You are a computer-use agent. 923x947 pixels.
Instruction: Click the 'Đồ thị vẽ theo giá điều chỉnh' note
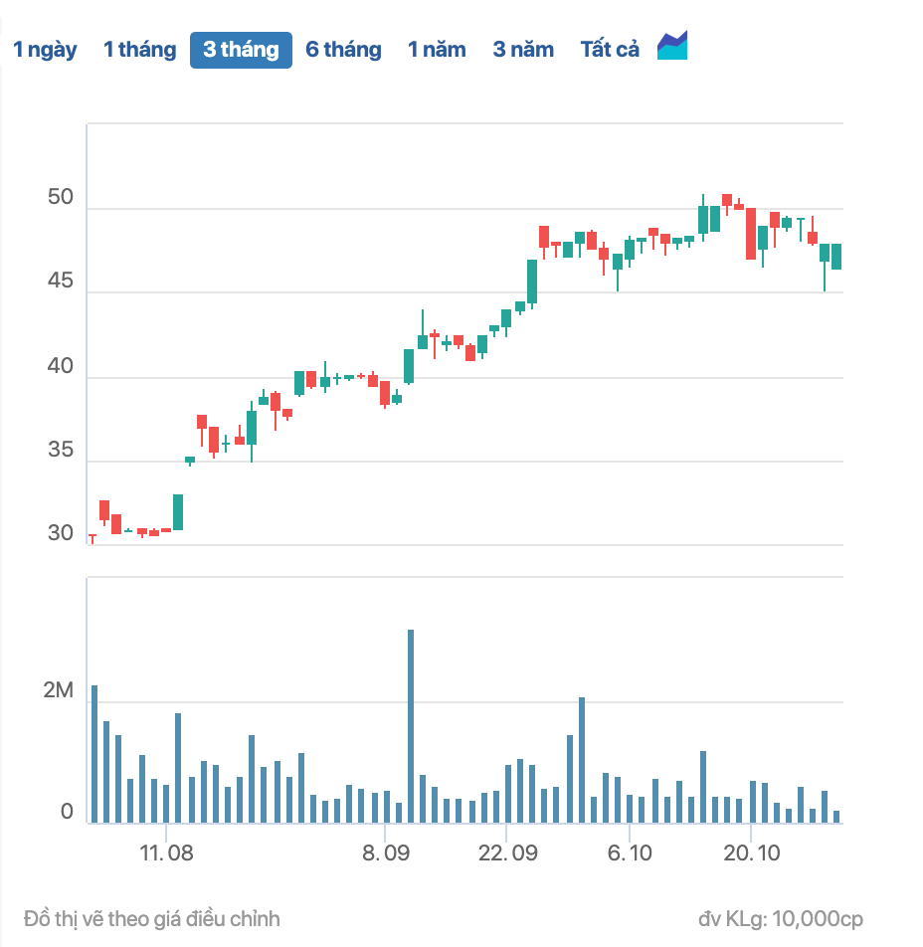(x=152, y=918)
